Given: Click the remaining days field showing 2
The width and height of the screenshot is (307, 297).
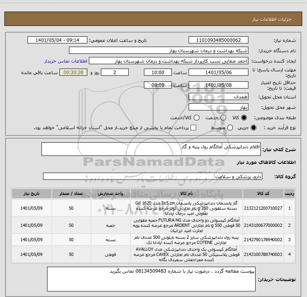Looking at the screenshot, I should pyautogui.click(x=115, y=73).
